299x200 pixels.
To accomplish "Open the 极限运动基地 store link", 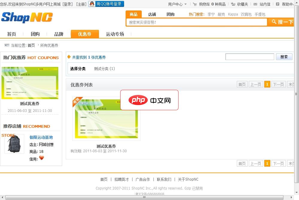I will 41,137.
